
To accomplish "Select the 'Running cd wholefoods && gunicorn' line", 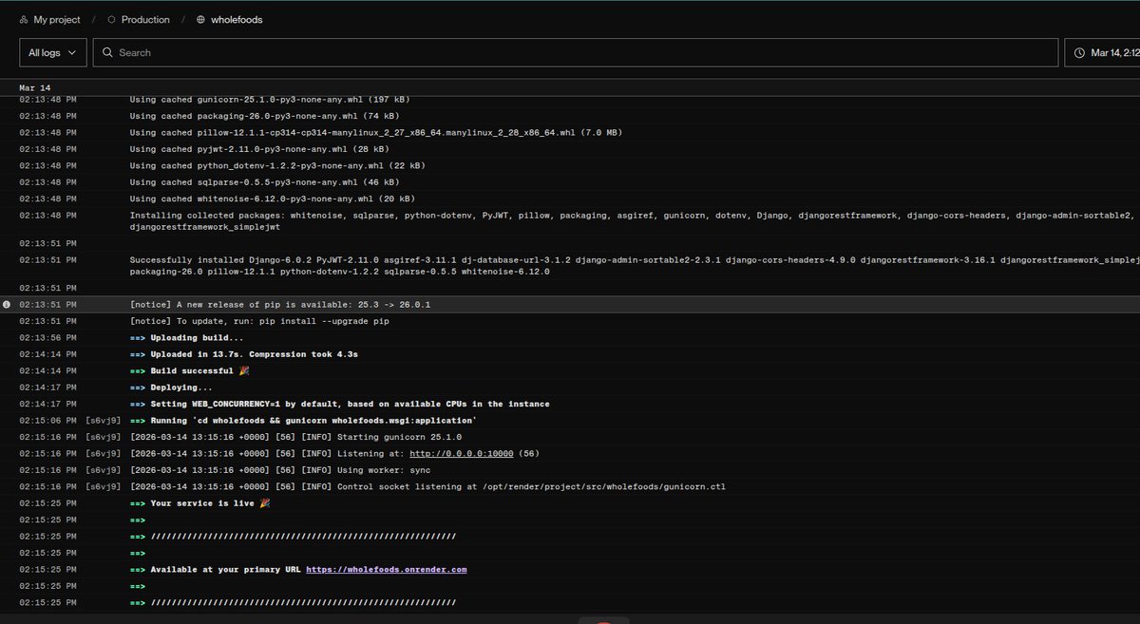I will [x=303, y=421].
